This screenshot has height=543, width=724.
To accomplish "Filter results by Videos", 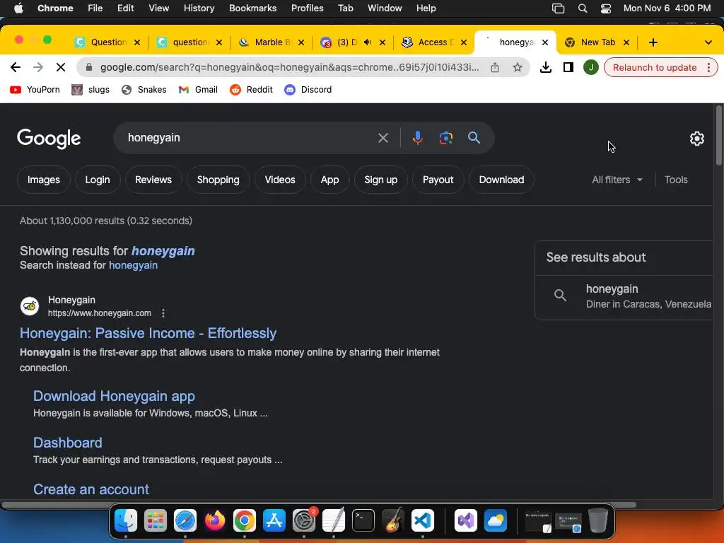I will click(280, 180).
